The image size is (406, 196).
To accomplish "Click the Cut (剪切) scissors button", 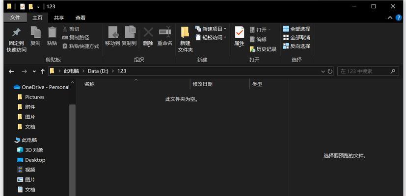I will [71, 29].
